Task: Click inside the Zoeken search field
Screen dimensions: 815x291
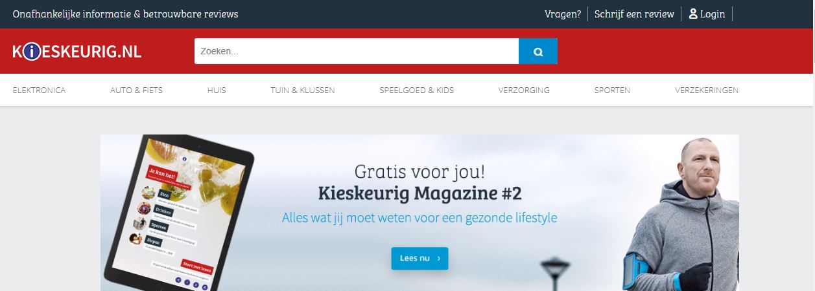Action: 357,51
